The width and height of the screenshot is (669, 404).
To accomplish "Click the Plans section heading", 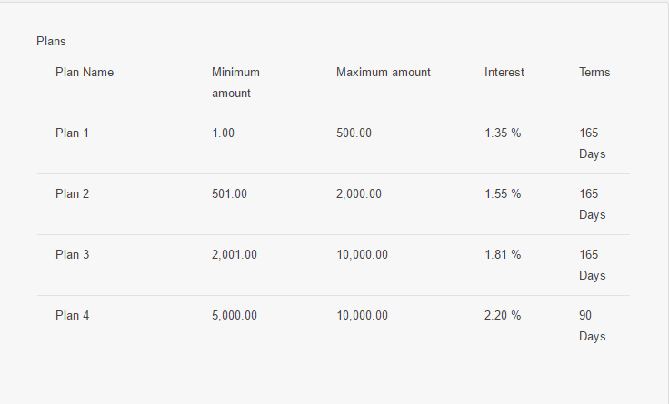I will tap(51, 42).
